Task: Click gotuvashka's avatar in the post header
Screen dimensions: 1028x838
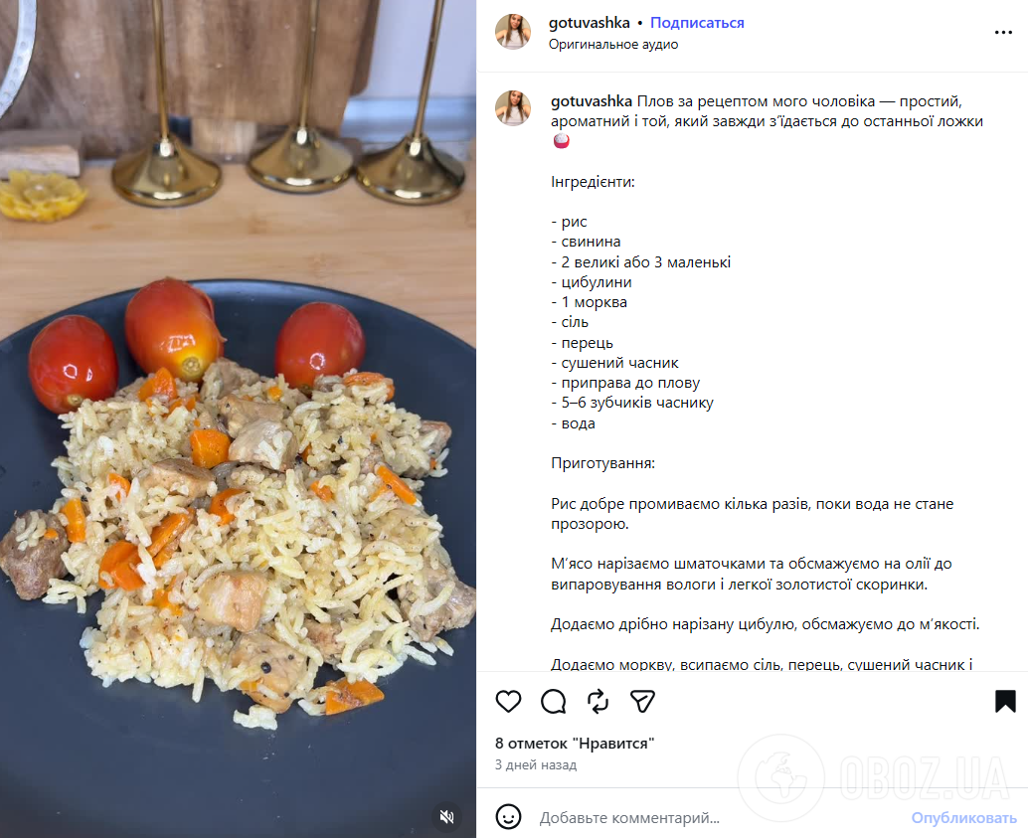Action: [x=513, y=31]
